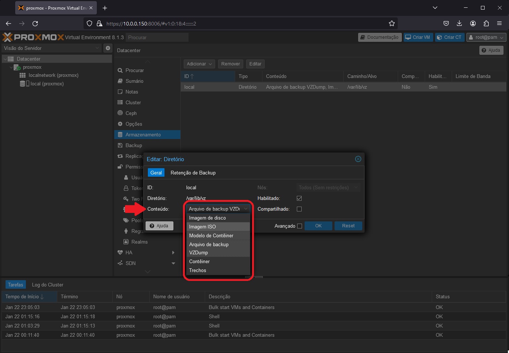Screen dimensions: 509x353
Task: Select Contêiner option in list
Action: pos(218,261)
